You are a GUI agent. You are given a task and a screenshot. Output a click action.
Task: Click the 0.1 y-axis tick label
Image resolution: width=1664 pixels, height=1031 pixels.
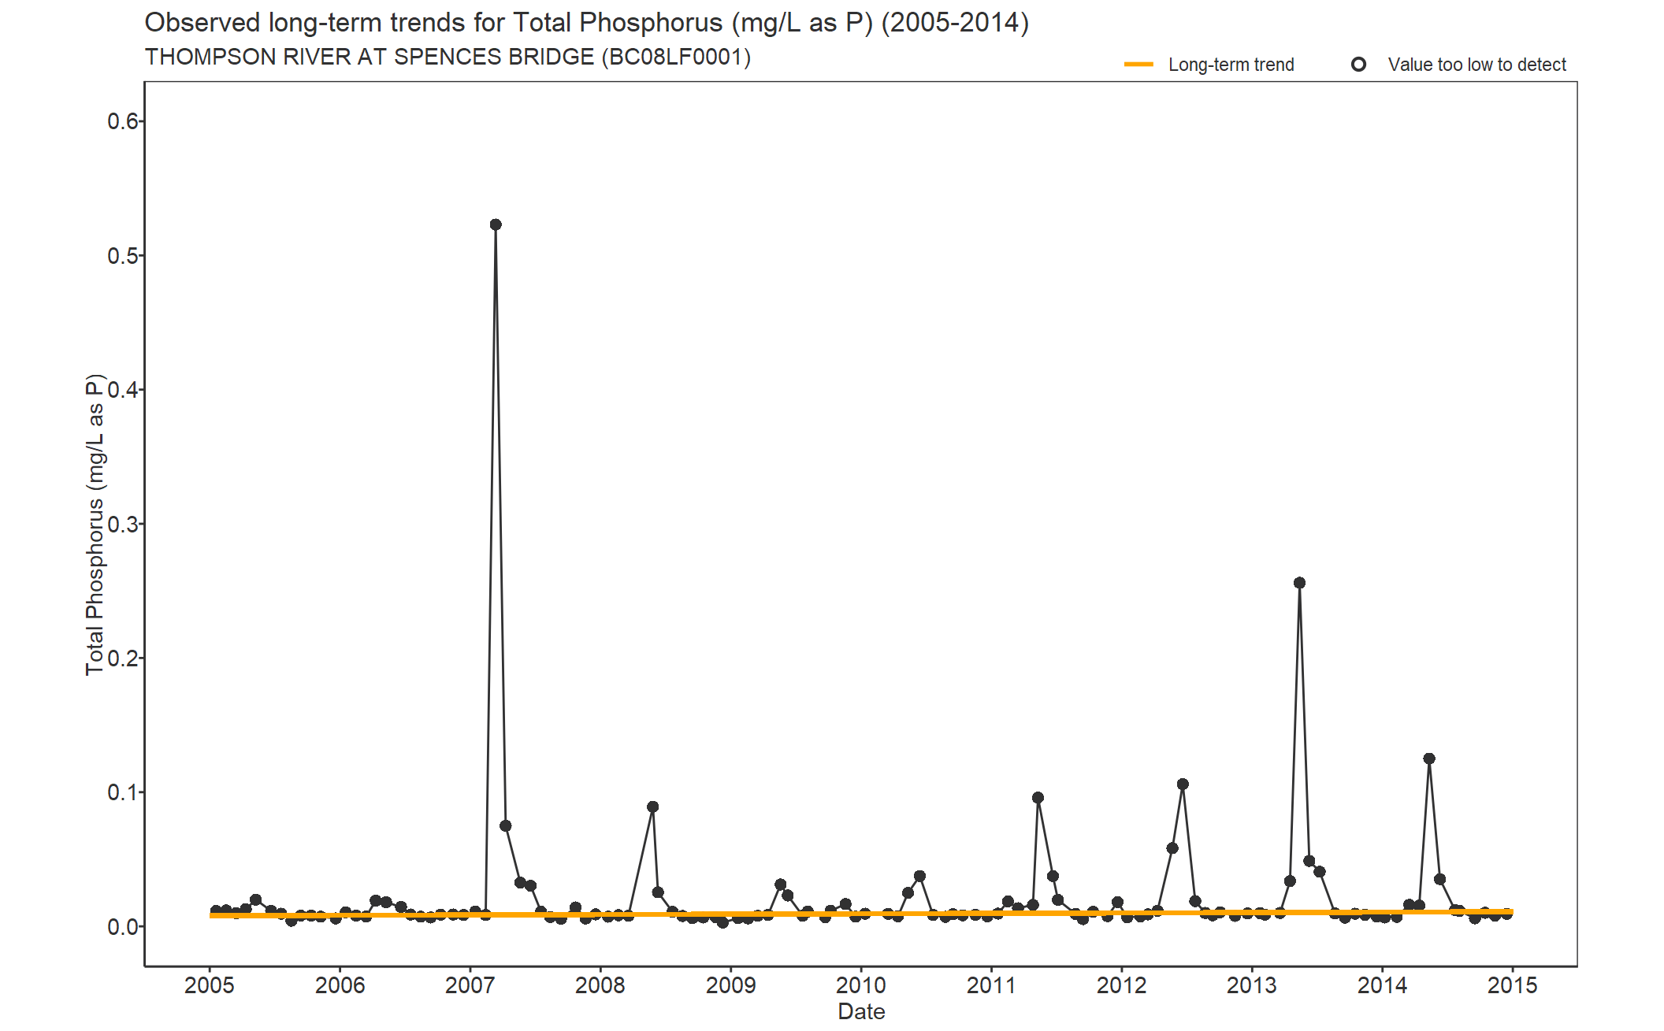click(x=123, y=792)
